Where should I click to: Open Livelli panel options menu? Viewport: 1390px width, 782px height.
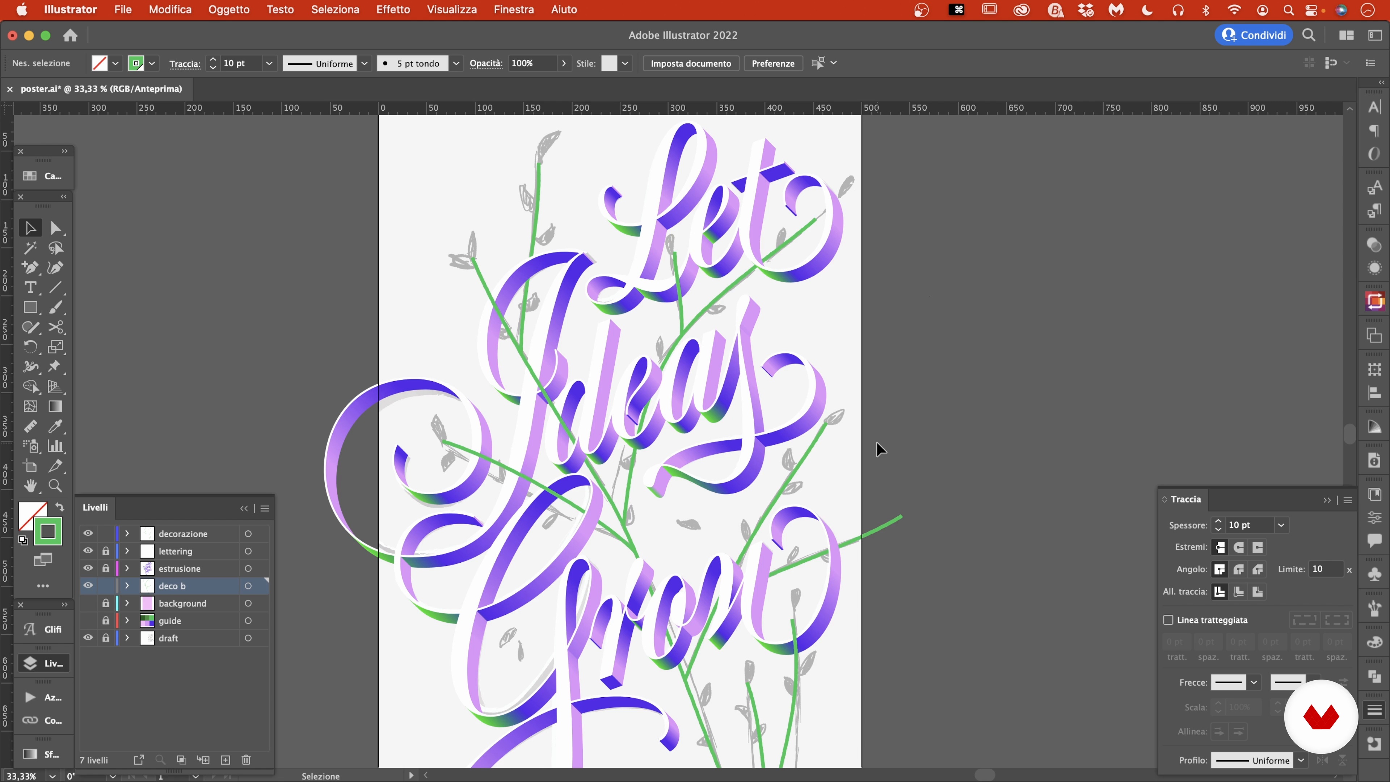coord(265,508)
